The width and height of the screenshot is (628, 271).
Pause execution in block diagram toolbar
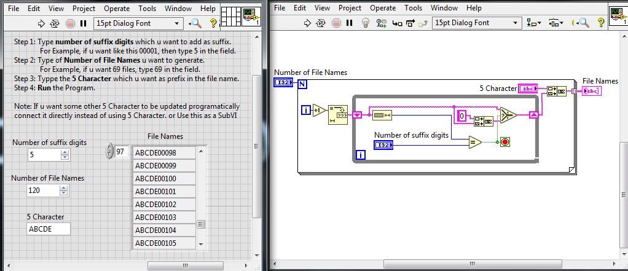click(350, 23)
